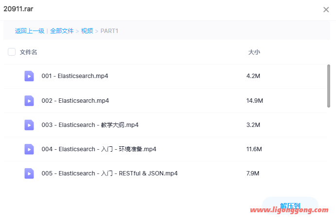Select file name 001 - Elasticsearch.mp4
The height and width of the screenshot is (220, 336).
pos(75,76)
